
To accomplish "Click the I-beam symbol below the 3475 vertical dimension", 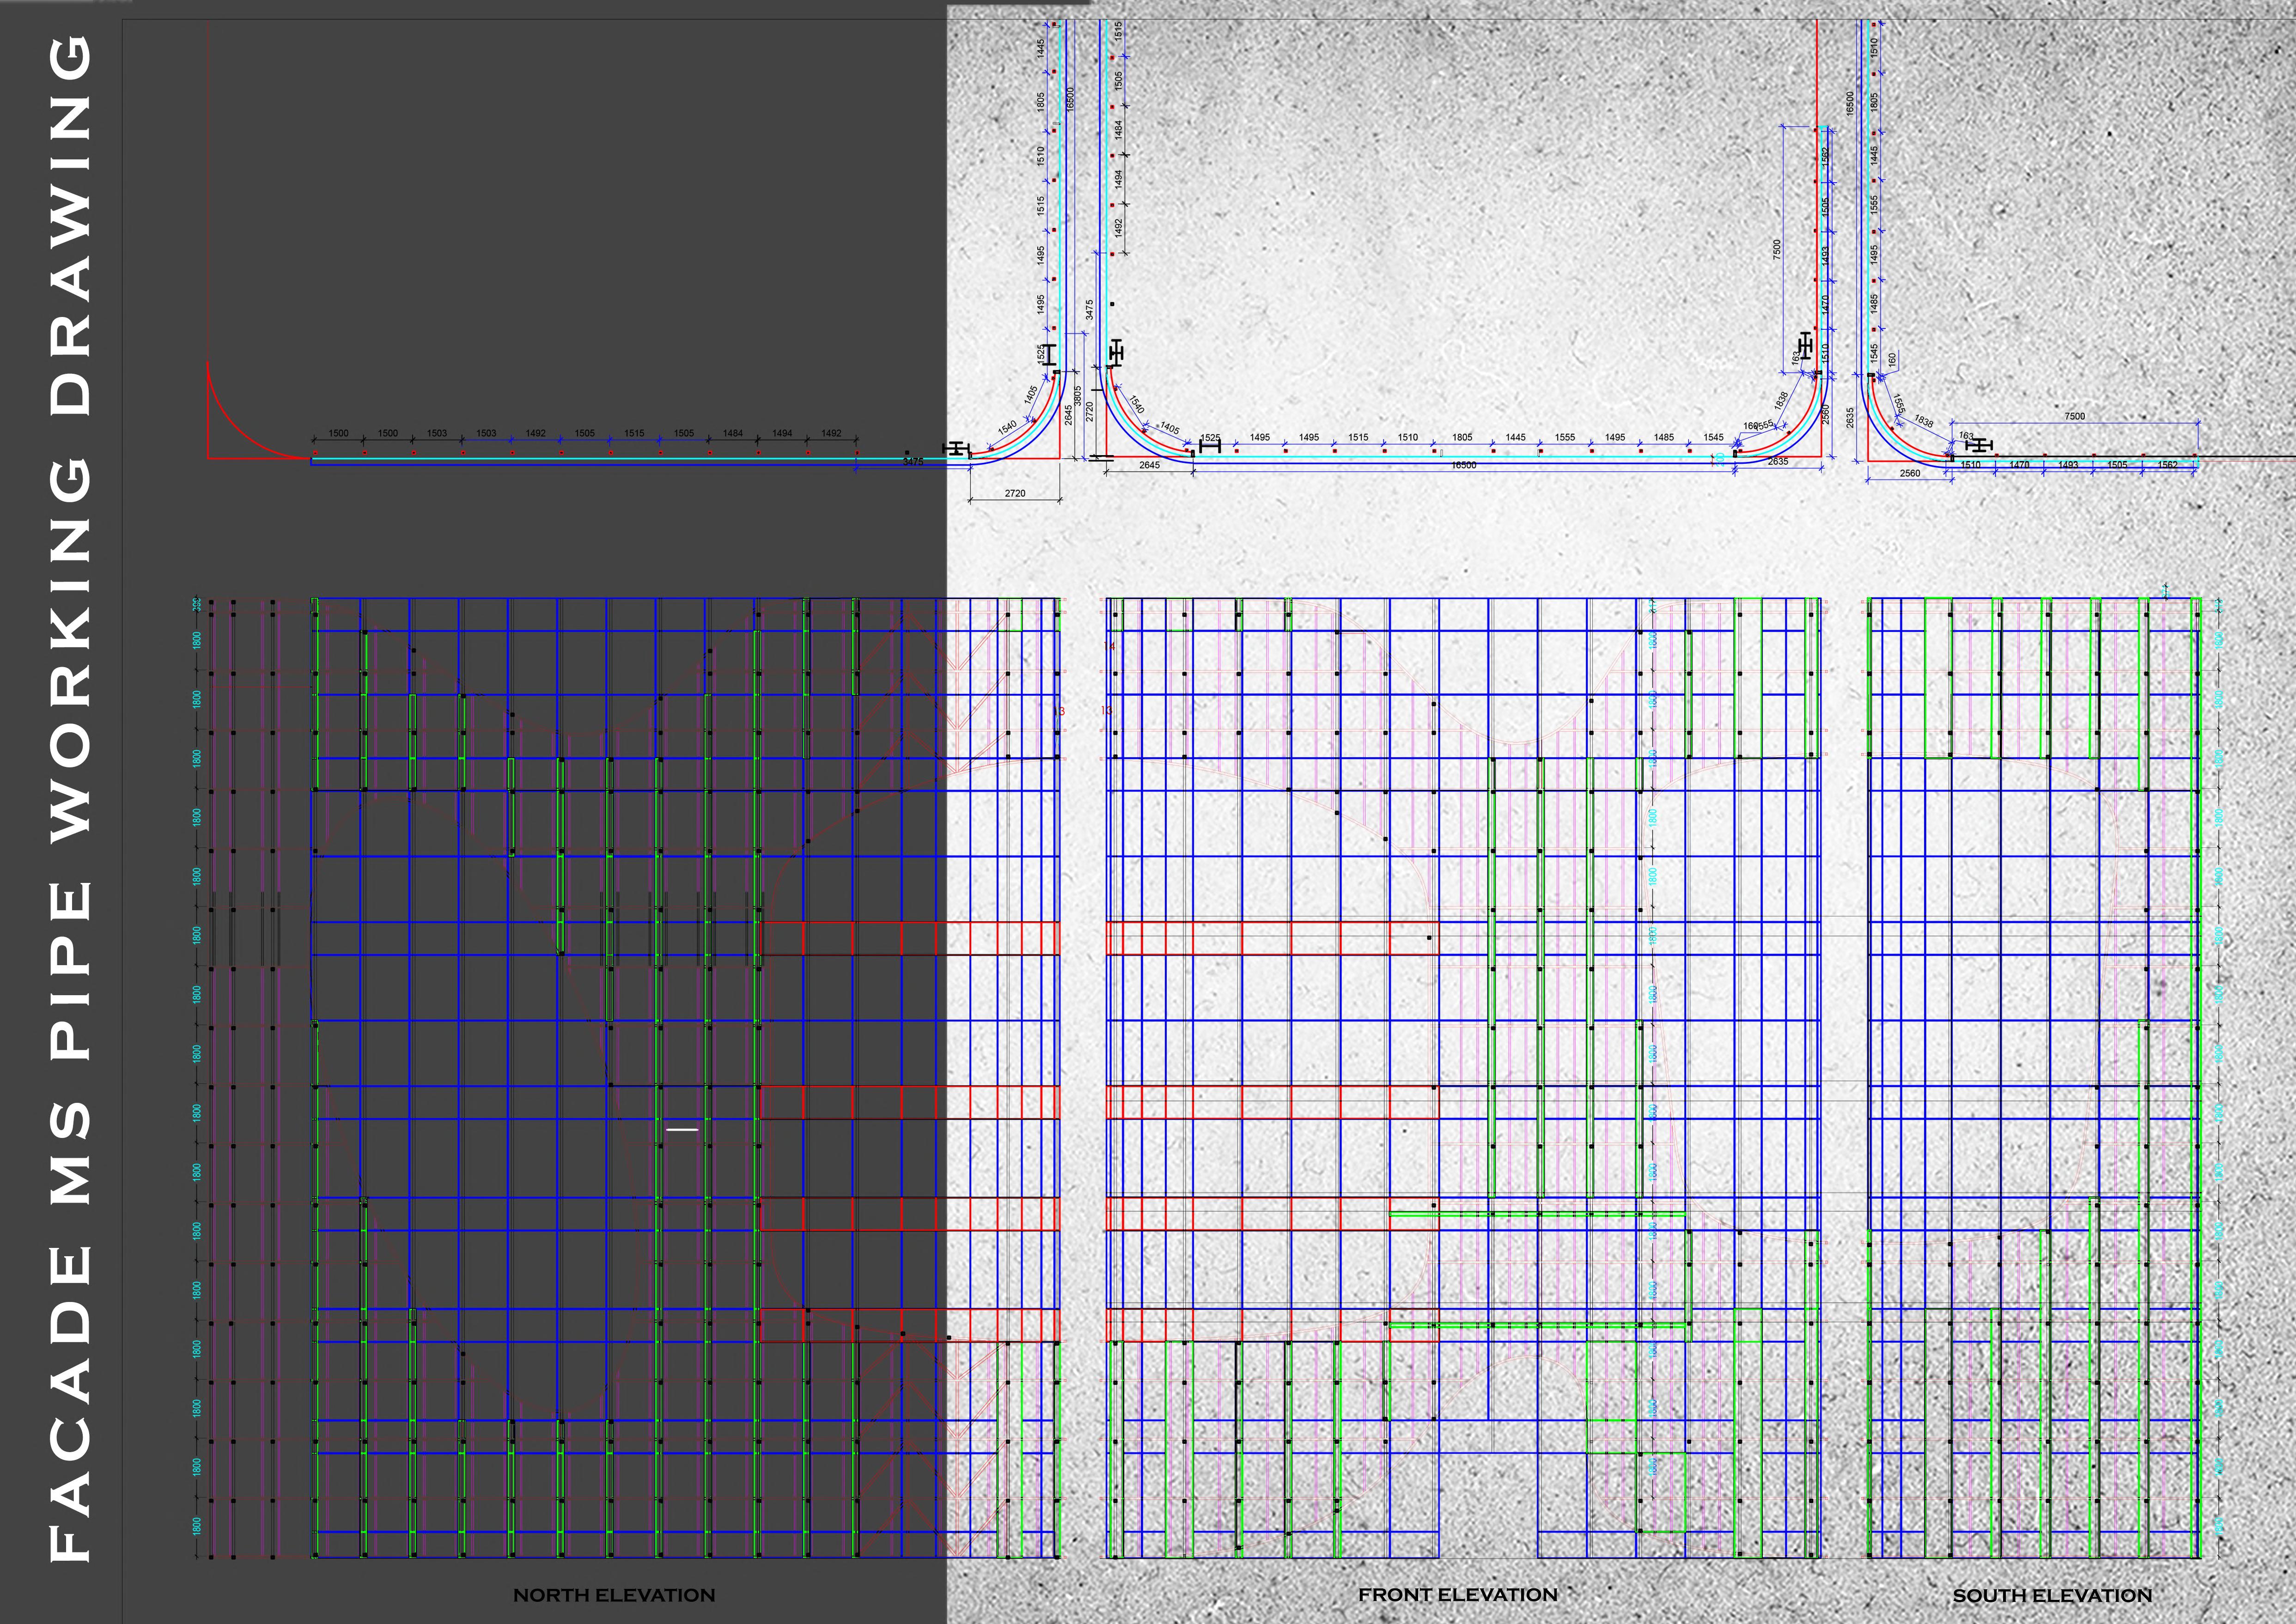I will pos(1117,353).
